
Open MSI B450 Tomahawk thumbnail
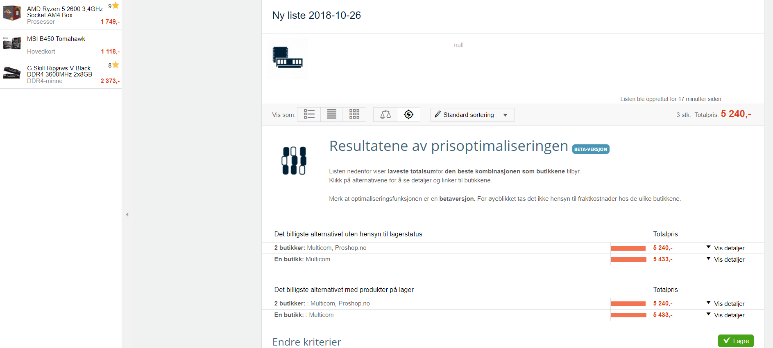(12, 43)
